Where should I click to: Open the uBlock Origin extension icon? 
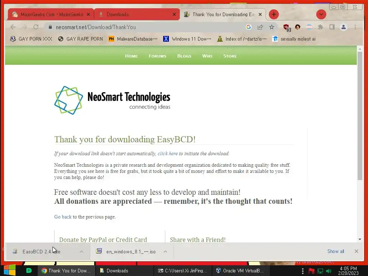click(x=286, y=27)
